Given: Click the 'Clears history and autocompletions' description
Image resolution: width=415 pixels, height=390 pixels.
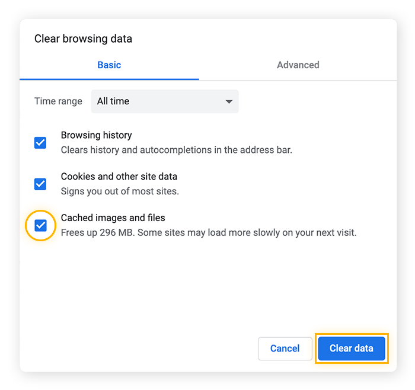Looking at the screenshot, I should (x=176, y=150).
